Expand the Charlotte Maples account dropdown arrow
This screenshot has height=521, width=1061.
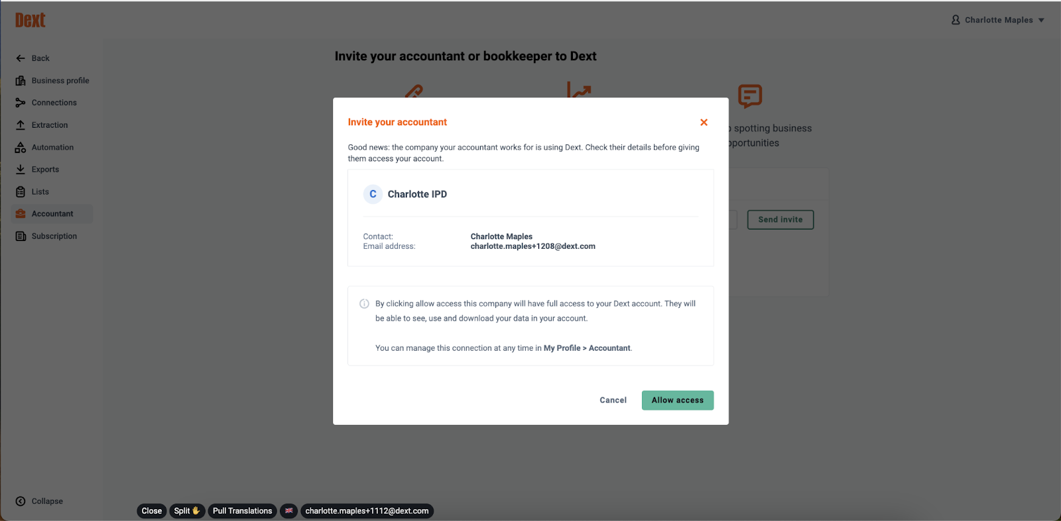click(1041, 21)
